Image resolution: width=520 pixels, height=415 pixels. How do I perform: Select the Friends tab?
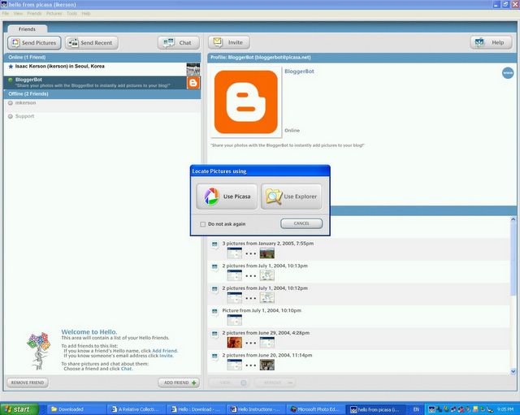pos(27,29)
